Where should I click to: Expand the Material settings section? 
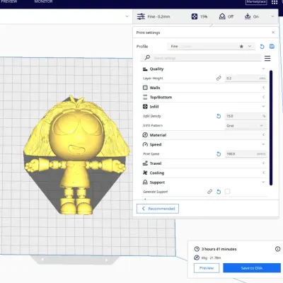[204, 135]
